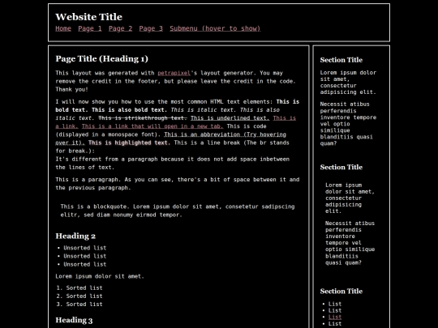Open the link that opens in new tab
Image resolution: width=438 pixels, height=328 pixels.
coord(152,126)
